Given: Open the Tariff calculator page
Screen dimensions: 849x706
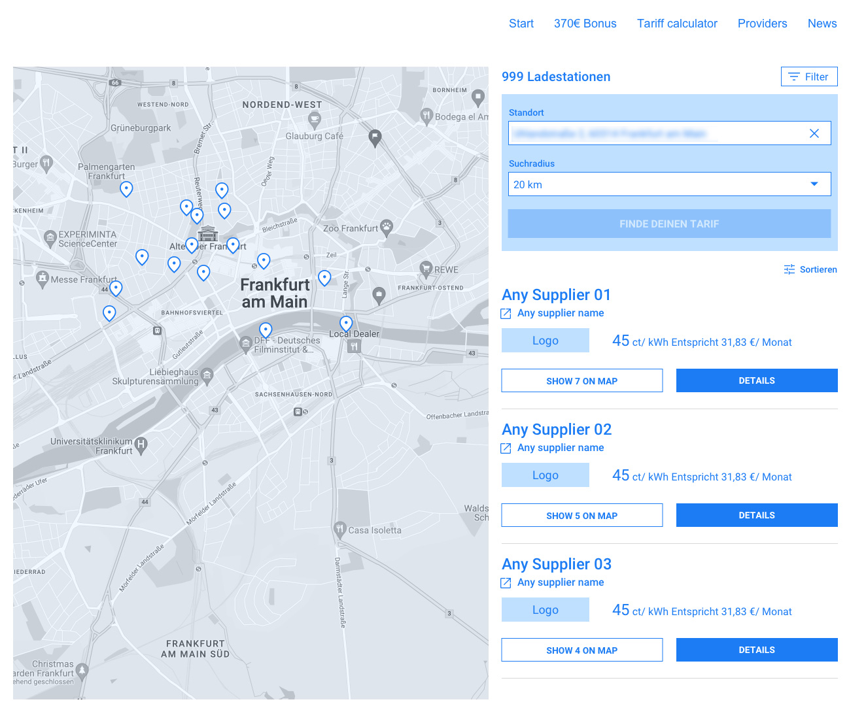Looking at the screenshot, I should coord(677,24).
